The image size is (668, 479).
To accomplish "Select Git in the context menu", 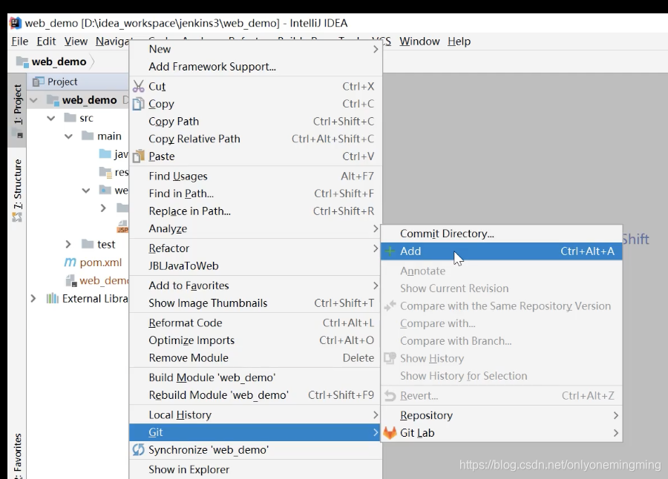I will tap(255, 432).
